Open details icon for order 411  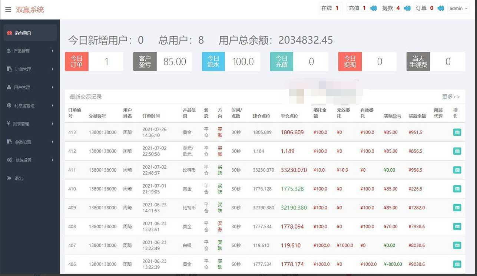coord(457,170)
